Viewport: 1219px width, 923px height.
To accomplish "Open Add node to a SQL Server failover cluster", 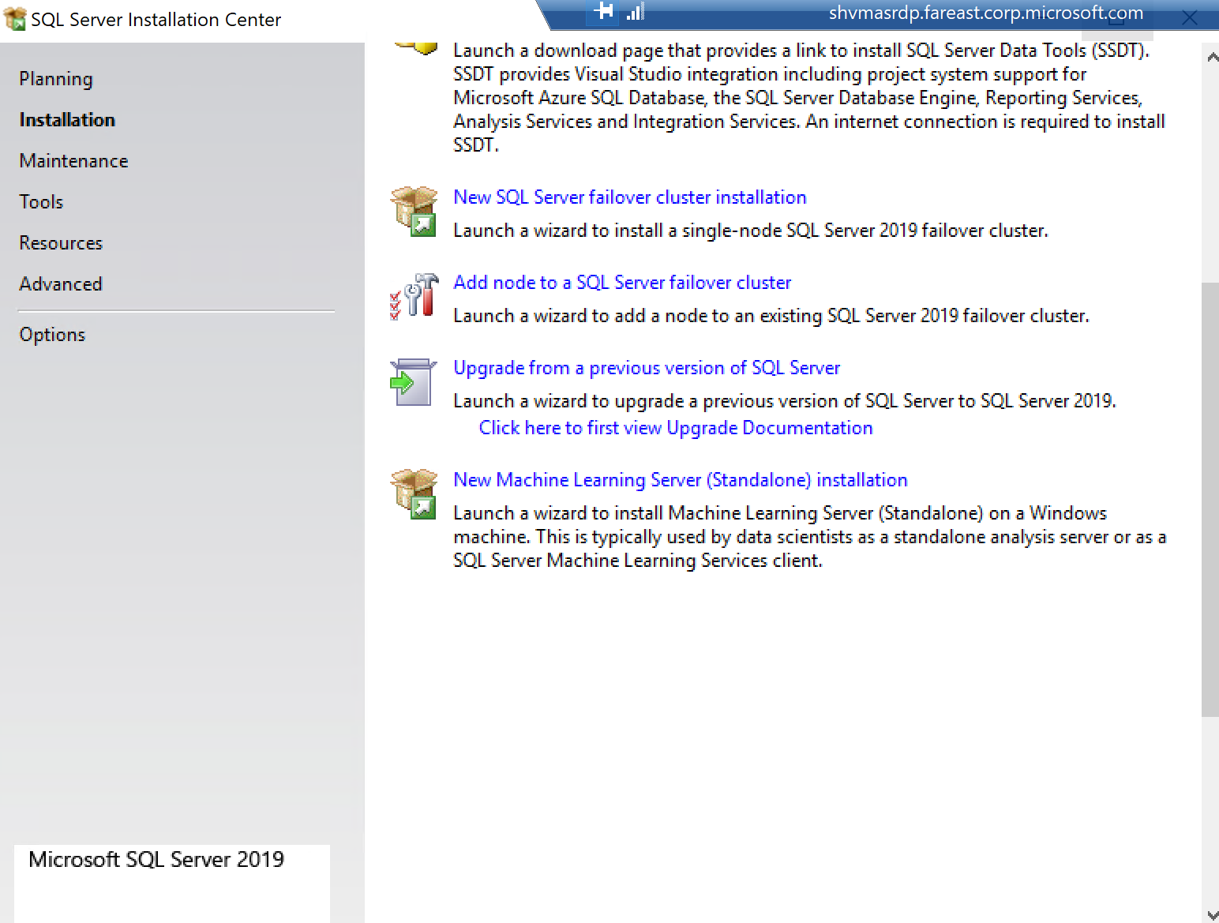I will click(x=621, y=283).
